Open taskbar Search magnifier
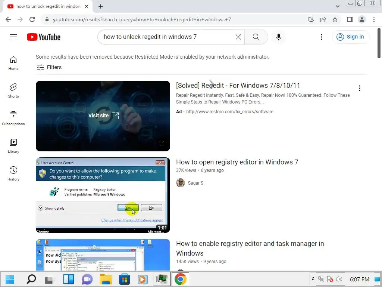382x287 pixels. tap(31, 279)
